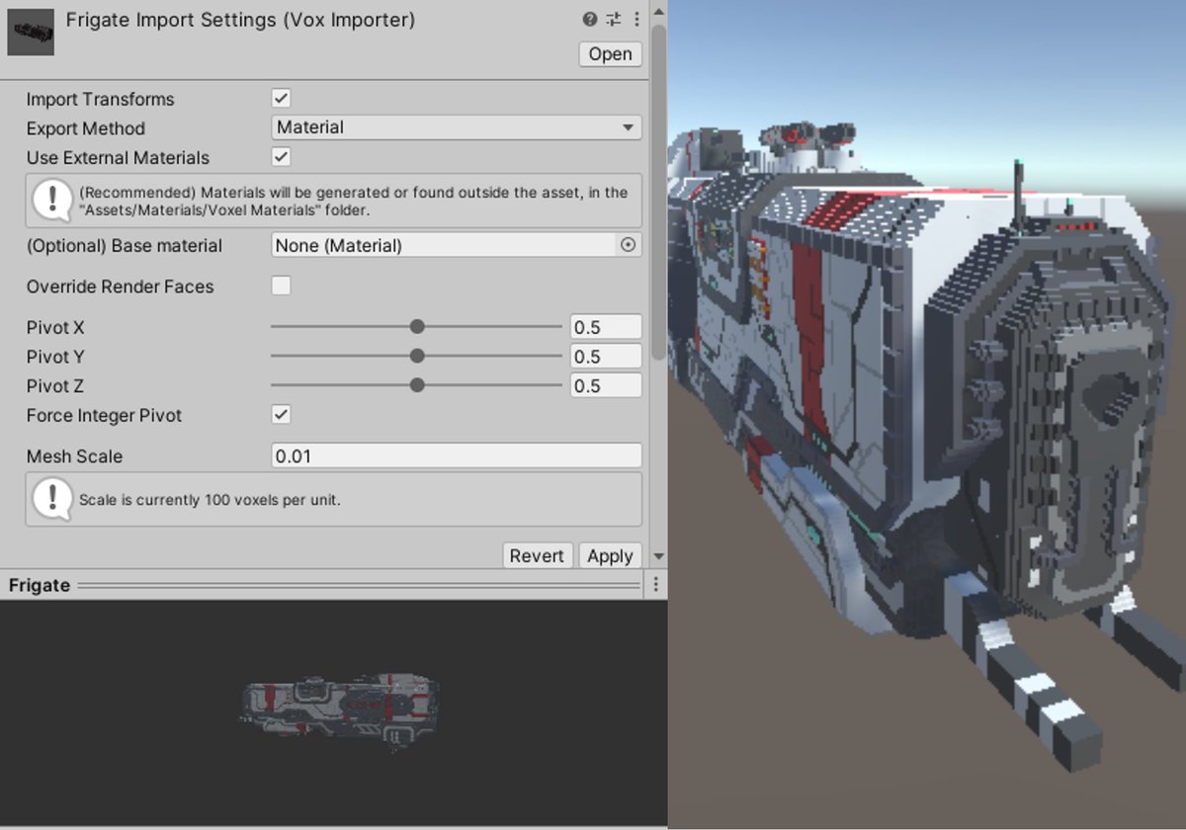Open the Base material object picker
This screenshot has height=830, width=1186.
(x=628, y=245)
